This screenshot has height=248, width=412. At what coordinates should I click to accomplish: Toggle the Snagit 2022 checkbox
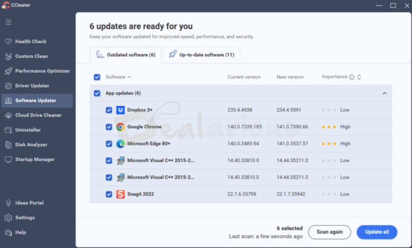pyautogui.click(x=109, y=194)
